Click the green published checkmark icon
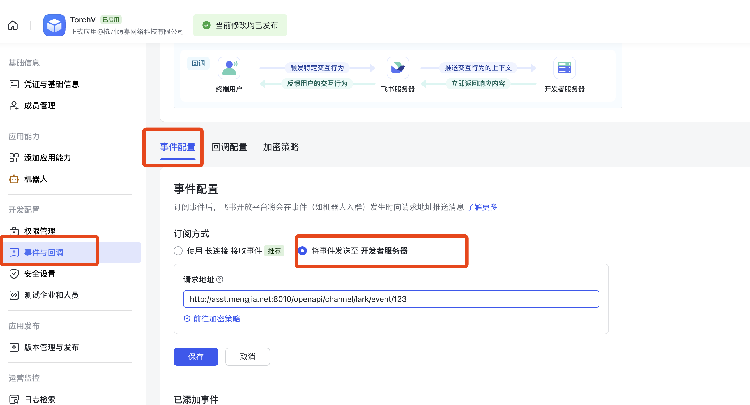Image resolution: width=750 pixels, height=405 pixels. click(206, 25)
